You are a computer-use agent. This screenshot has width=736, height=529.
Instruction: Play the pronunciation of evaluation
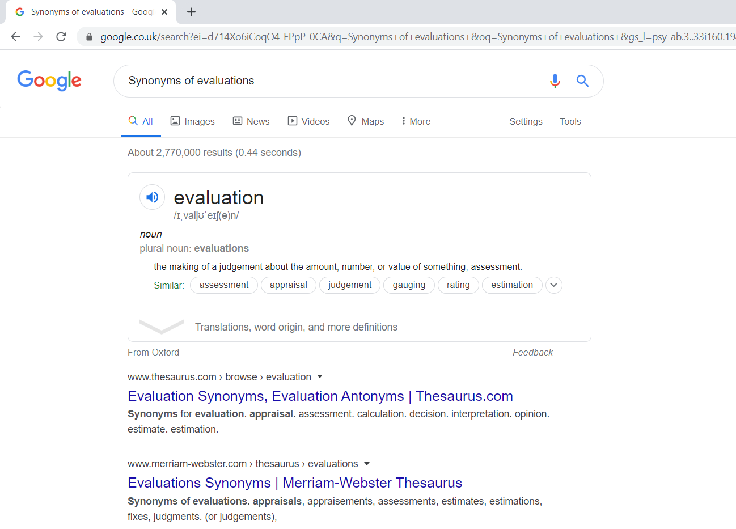coord(152,197)
